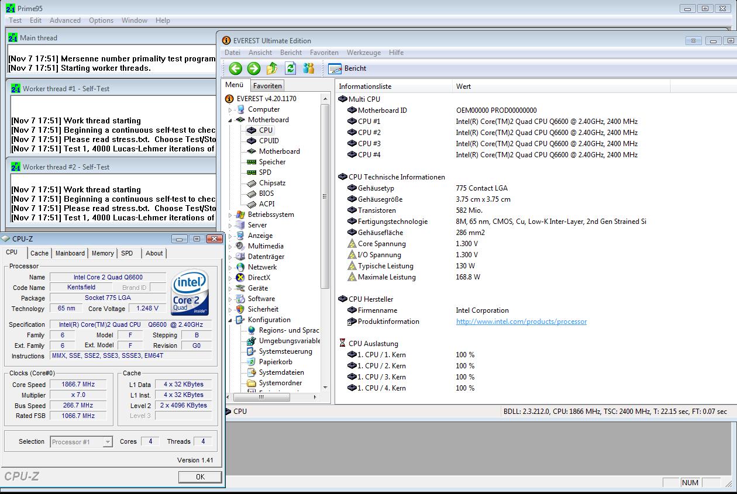
Task: Click the Up level arrow icon
Action: [272, 68]
